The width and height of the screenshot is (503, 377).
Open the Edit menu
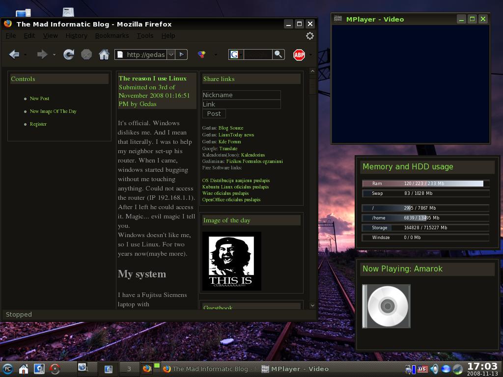tap(29, 35)
